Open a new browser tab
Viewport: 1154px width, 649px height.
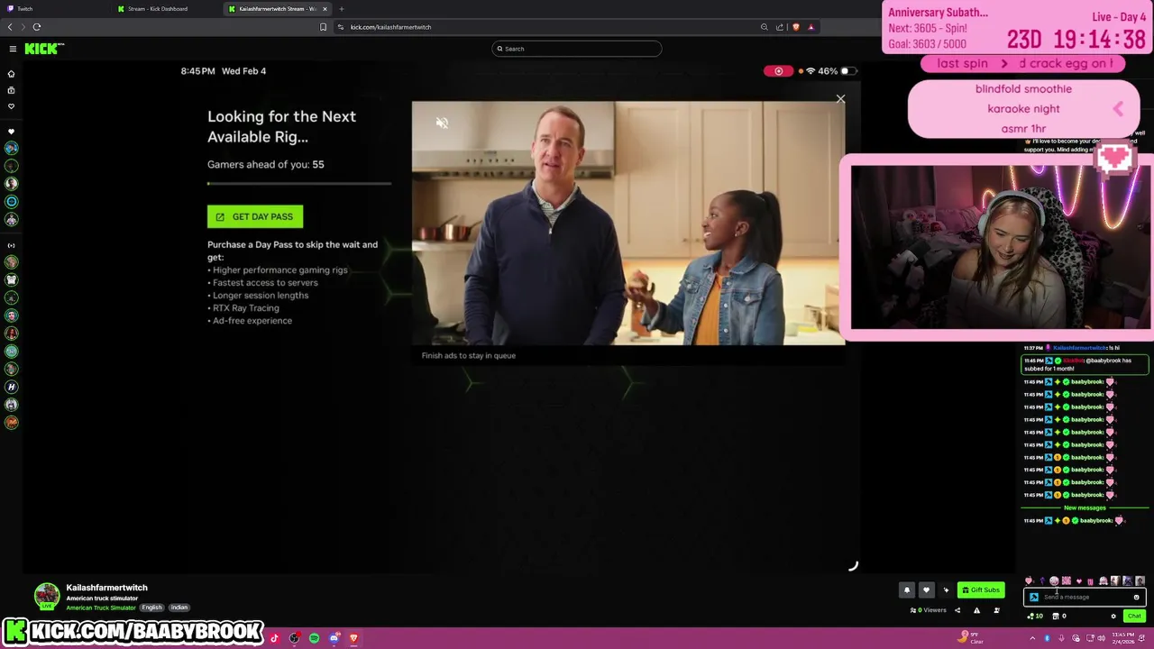342,9
